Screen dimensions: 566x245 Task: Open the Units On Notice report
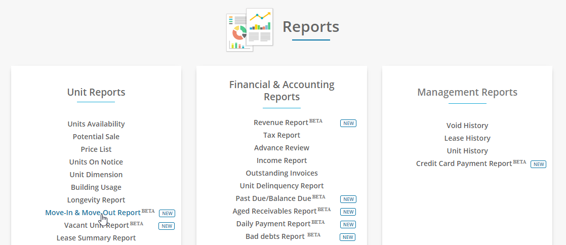pos(96,161)
